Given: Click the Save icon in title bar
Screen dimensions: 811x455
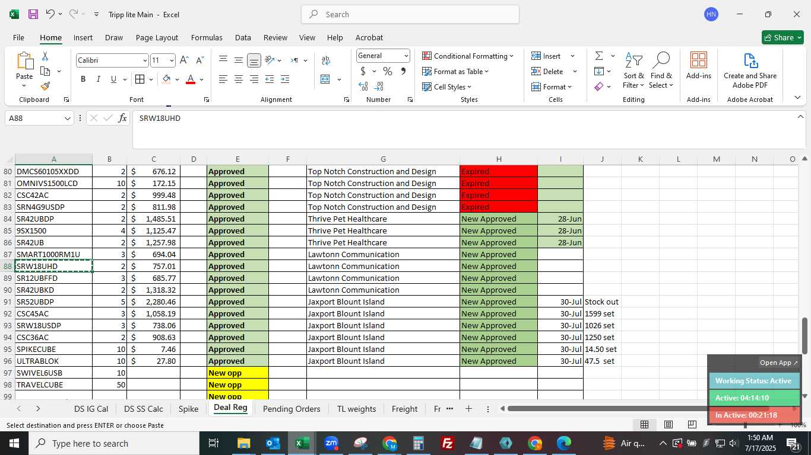Looking at the screenshot, I should [33, 14].
